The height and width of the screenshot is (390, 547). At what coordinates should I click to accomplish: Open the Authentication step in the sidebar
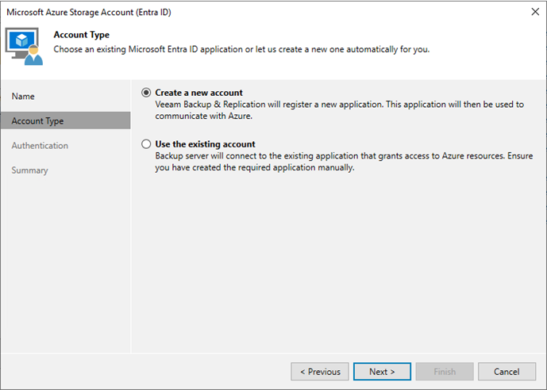[x=40, y=146]
